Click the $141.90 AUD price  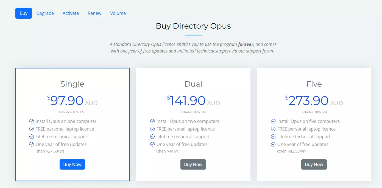(x=193, y=101)
